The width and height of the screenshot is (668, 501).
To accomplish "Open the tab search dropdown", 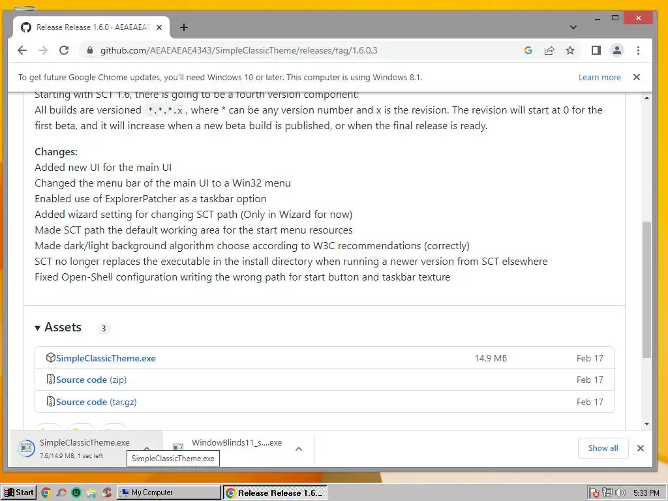I will (573, 27).
